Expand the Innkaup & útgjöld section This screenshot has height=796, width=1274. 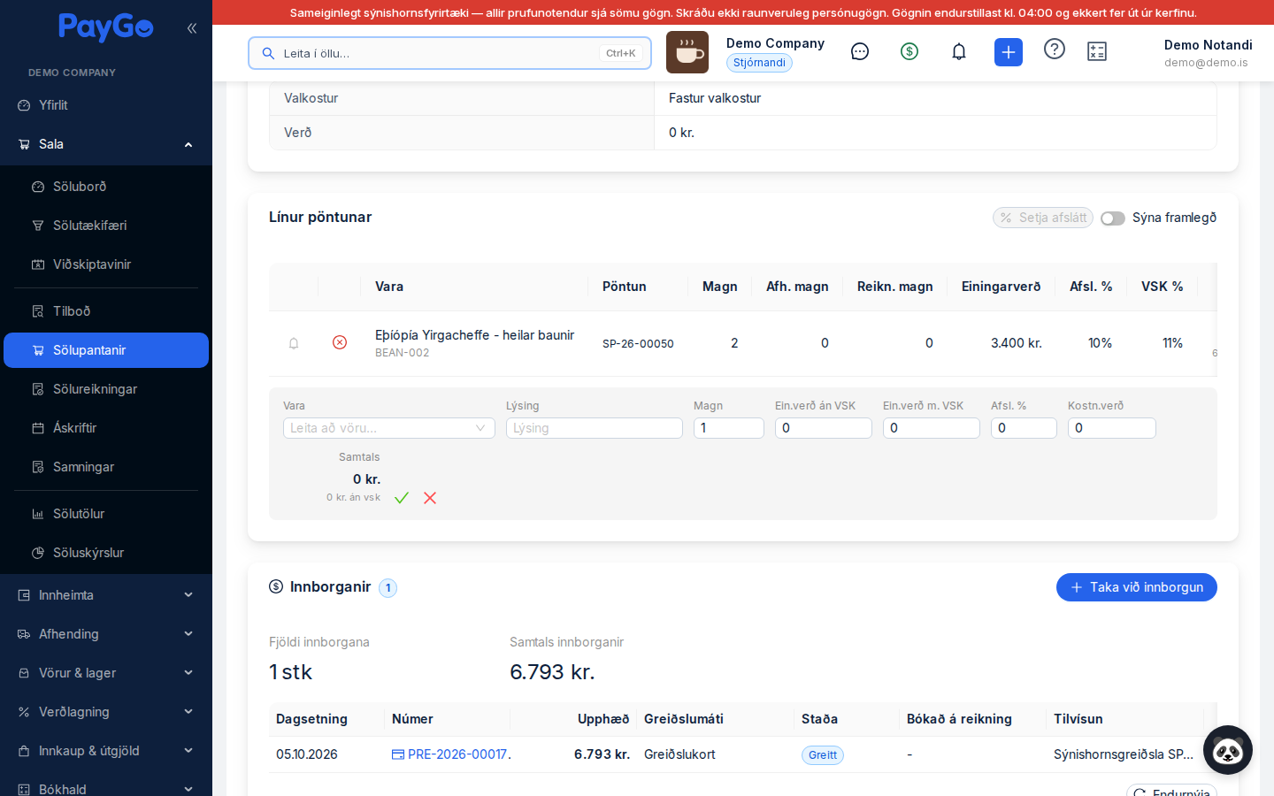pyautogui.click(x=106, y=751)
